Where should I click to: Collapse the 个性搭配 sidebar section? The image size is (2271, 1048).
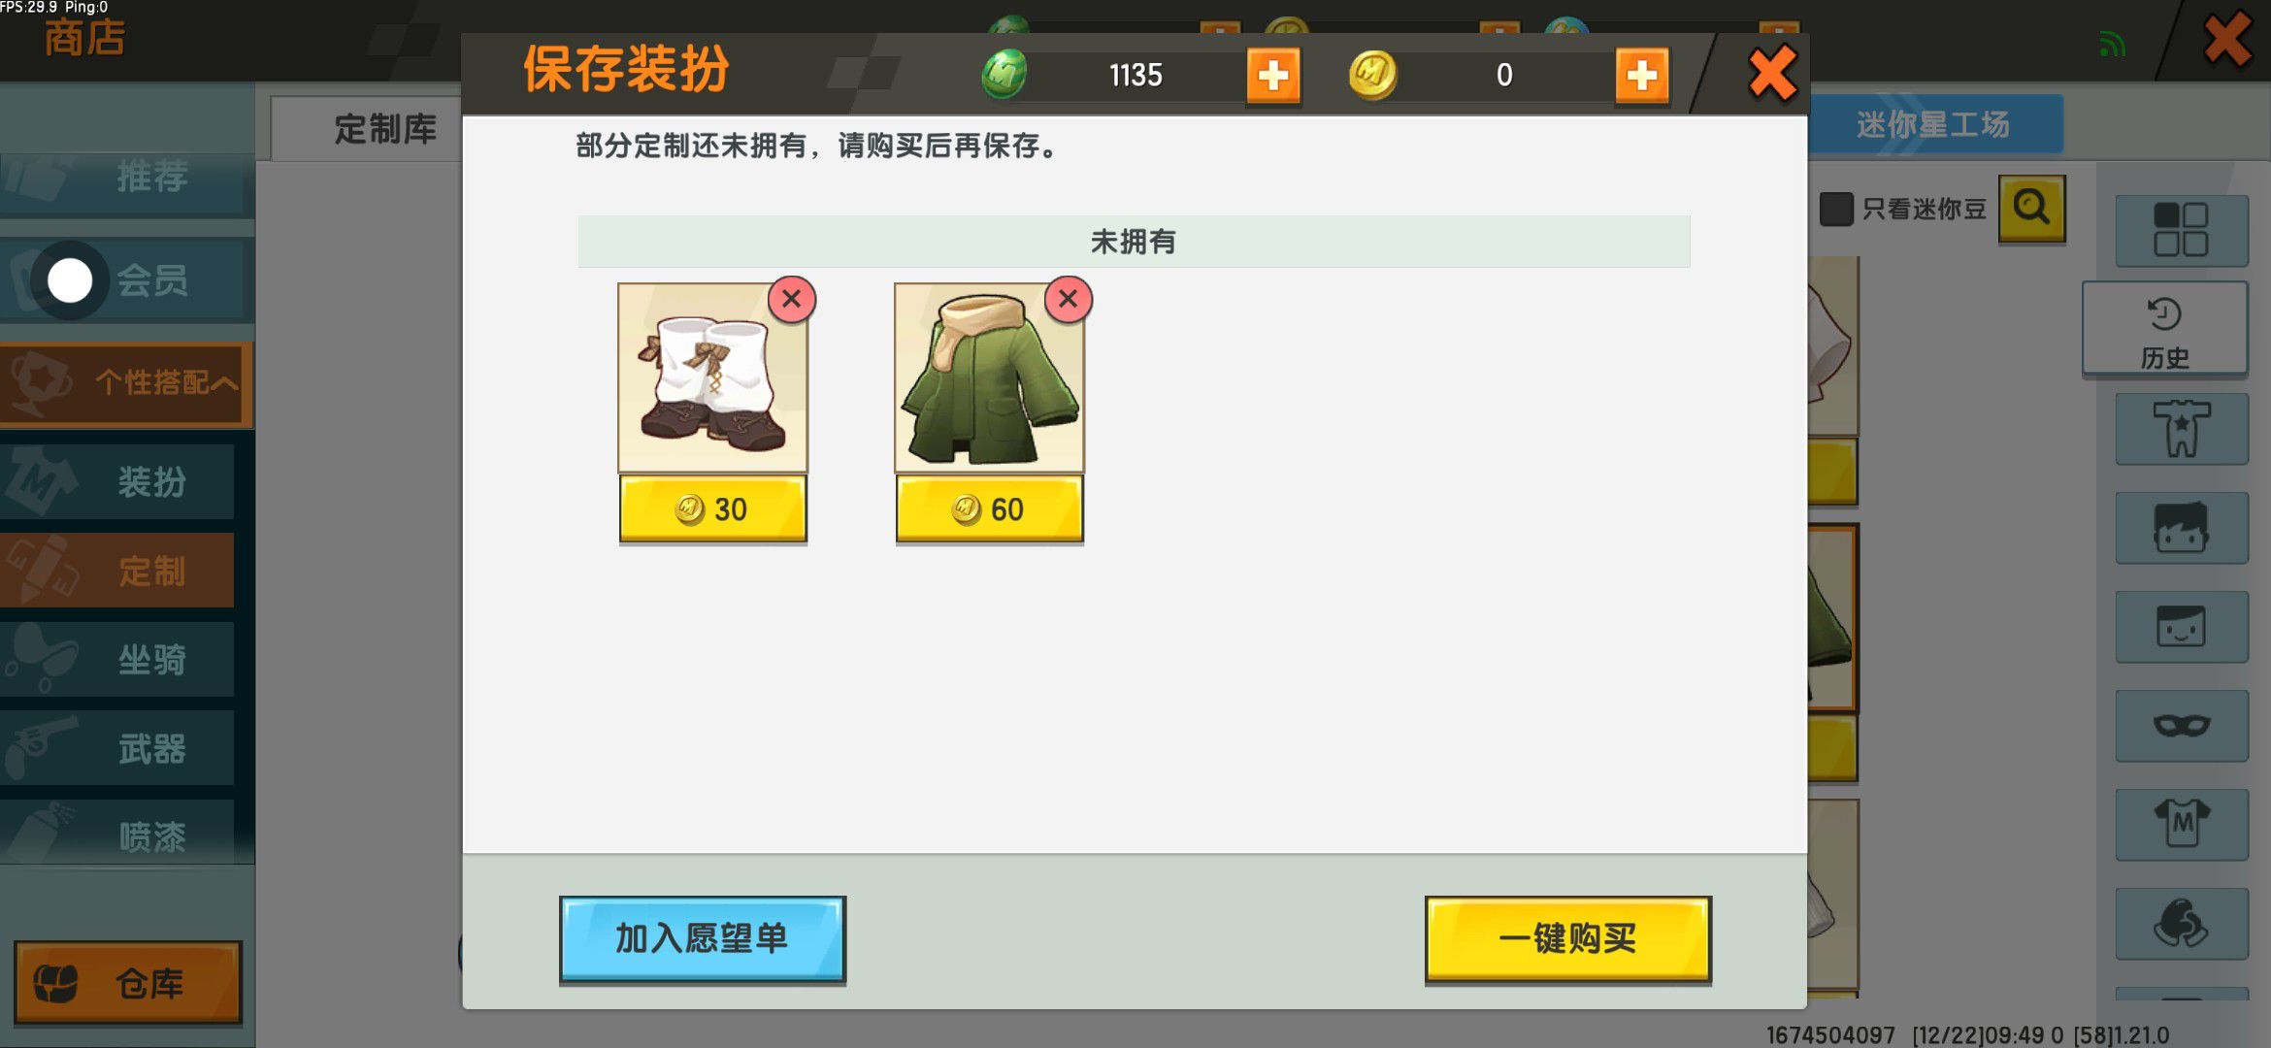coord(126,382)
